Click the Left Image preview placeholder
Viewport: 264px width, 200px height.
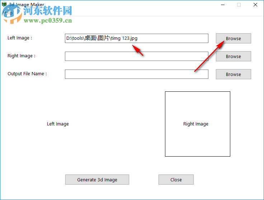click(58, 124)
